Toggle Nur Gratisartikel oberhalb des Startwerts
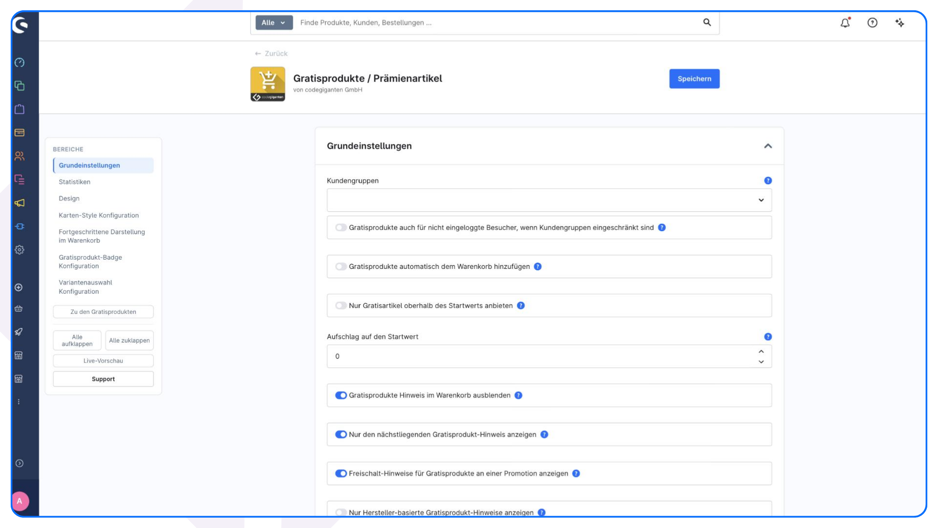 (x=341, y=306)
